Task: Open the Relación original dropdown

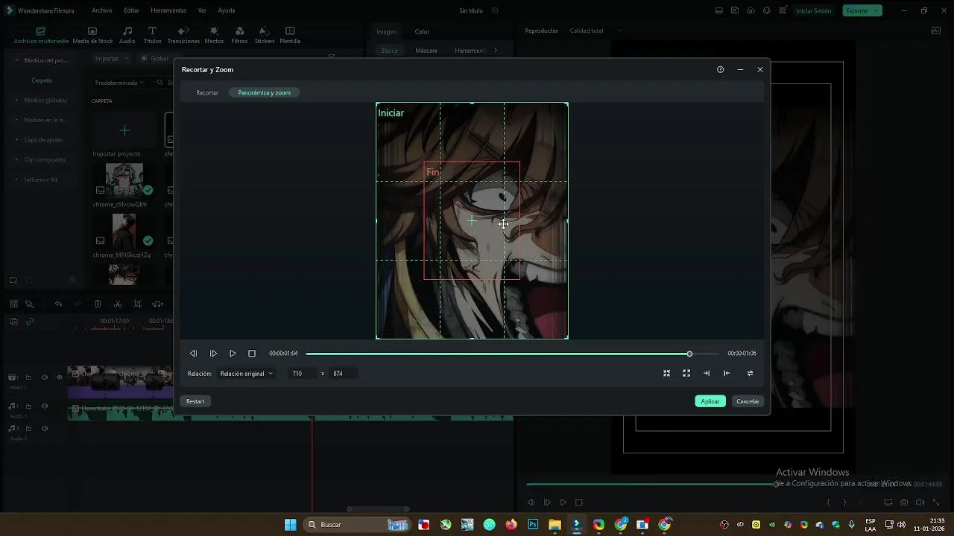Action: (x=247, y=374)
